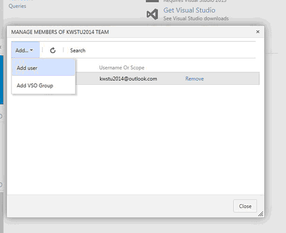Viewport: 286px width, 233px height.
Task: Click the Search field in the toolbar
Action: click(x=78, y=51)
